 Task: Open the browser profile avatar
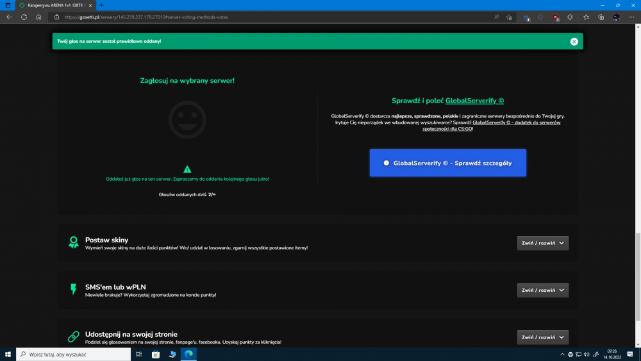616,17
